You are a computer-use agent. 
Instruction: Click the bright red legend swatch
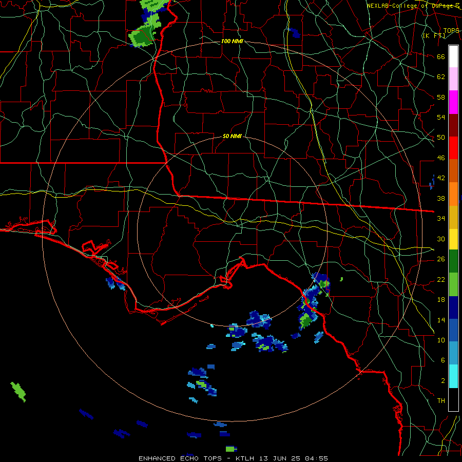click(453, 148)
